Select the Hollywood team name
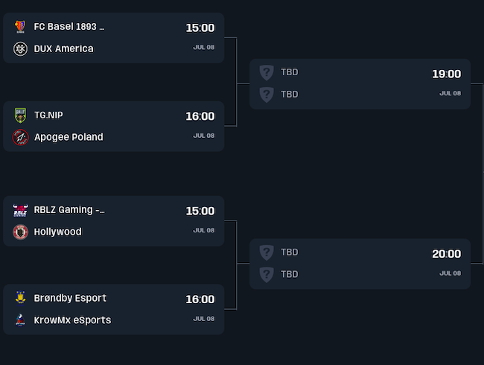The image size is (484, 365). (x=58, y=232)
